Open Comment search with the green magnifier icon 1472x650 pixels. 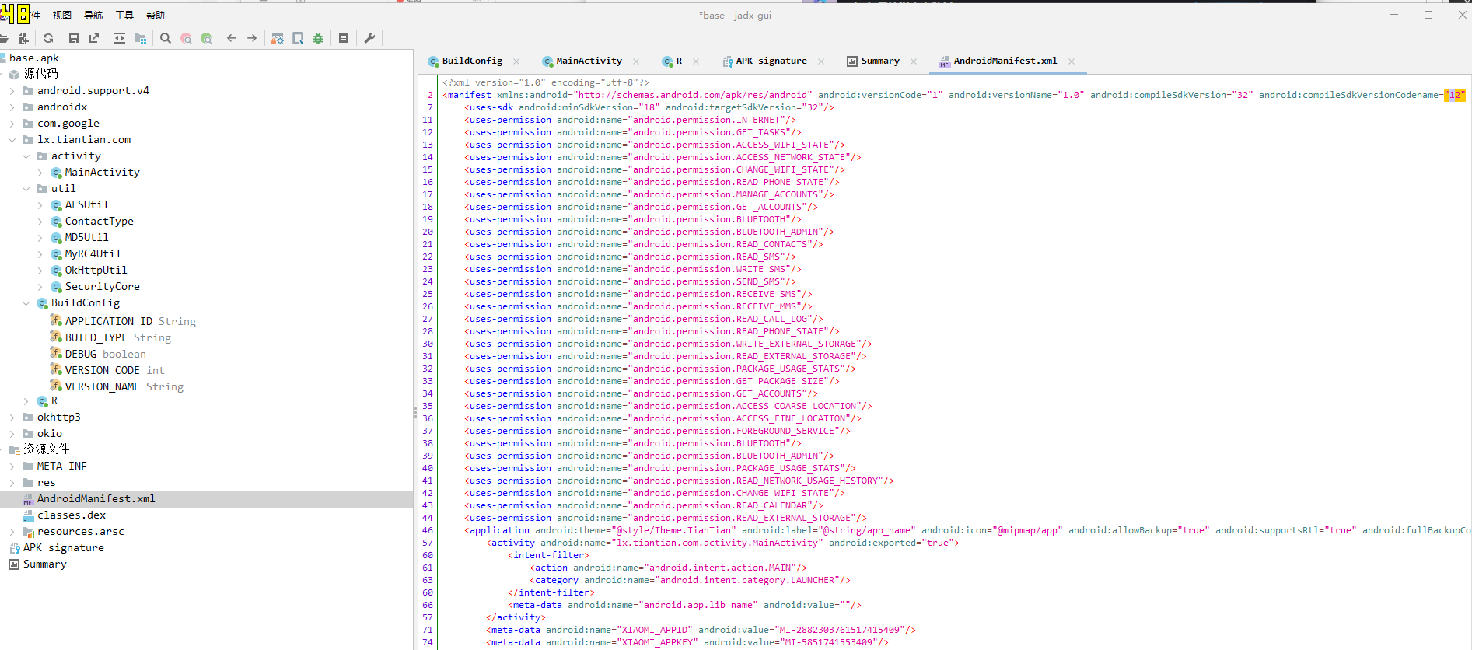(206, 38)
